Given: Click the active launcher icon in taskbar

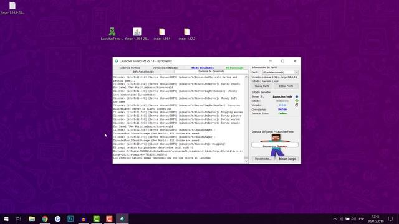Looking at the screenshot, I should (122, 218).
